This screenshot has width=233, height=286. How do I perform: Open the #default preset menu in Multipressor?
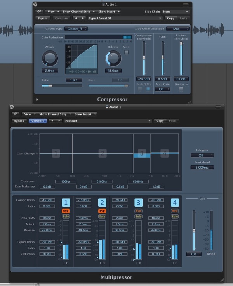coord(108,121)
